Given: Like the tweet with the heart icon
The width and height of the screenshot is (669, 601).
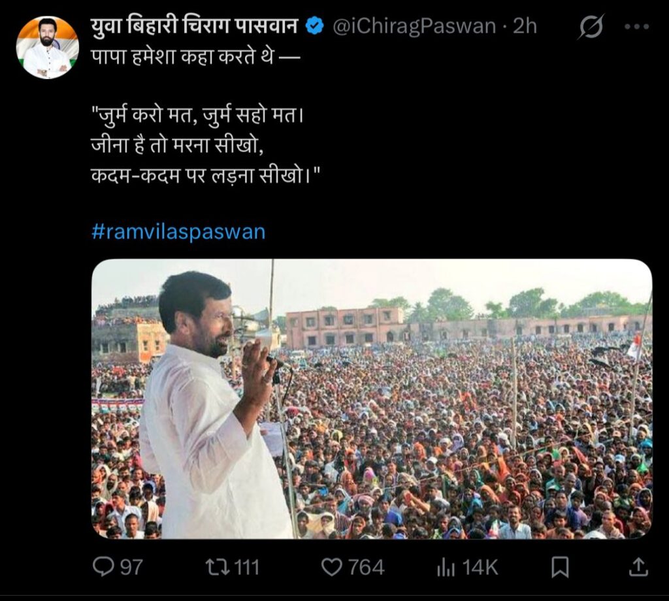Looking at the screenshot, I should pos(331,567).
